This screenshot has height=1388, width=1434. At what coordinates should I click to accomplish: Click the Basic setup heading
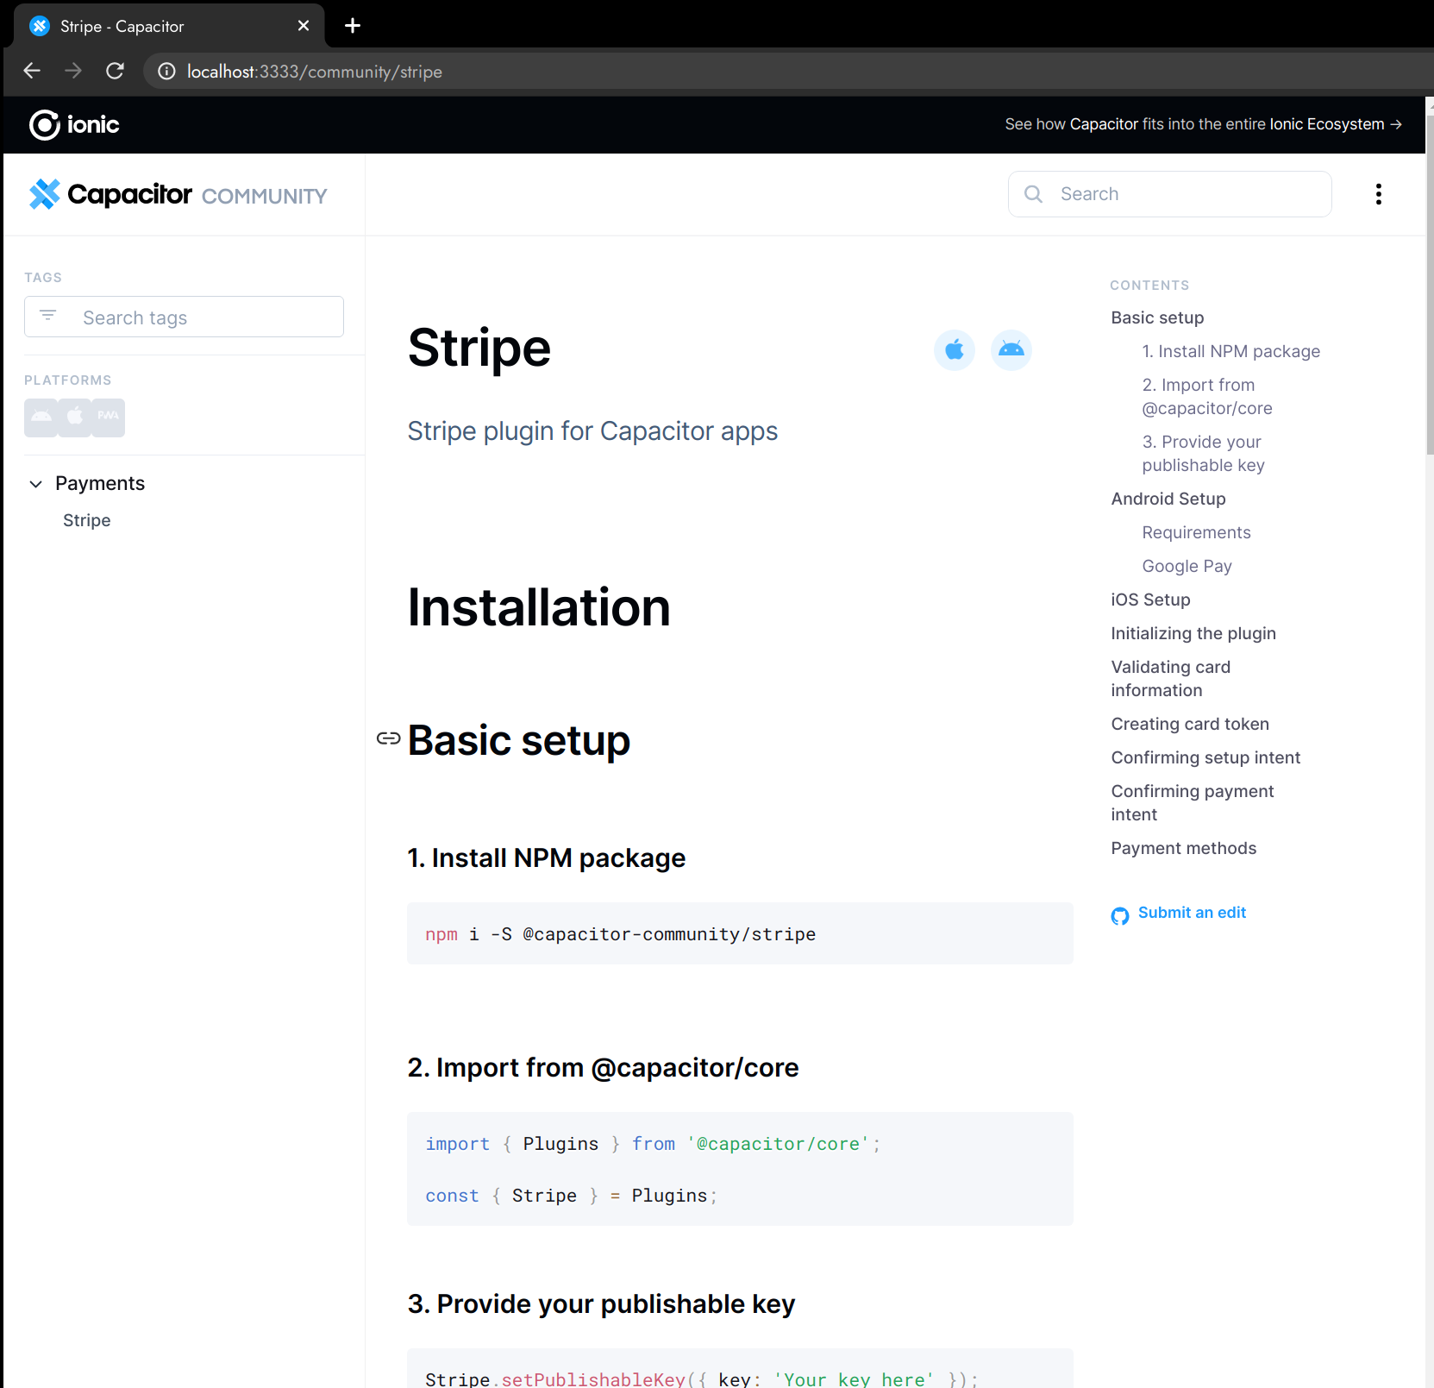(x=519, y=740)
